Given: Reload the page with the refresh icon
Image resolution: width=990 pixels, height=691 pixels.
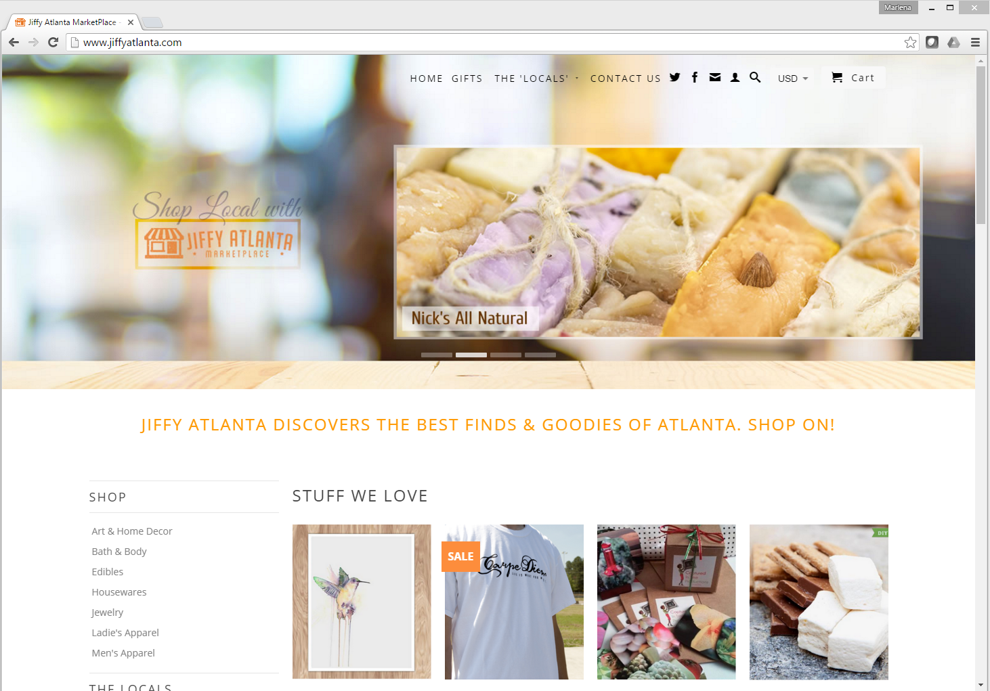Looking at the screenshot, I should coord(53,42).
